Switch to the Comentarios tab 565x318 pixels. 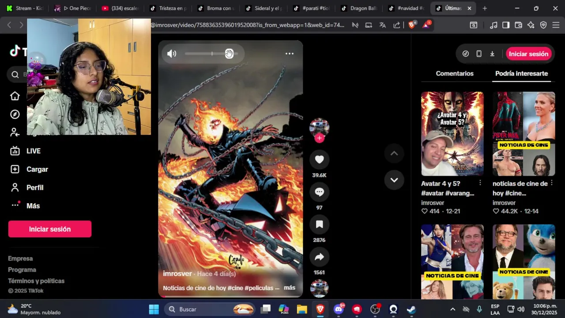click(x=455, y=74)
